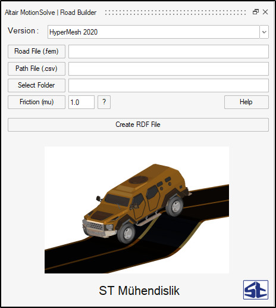
Task: Click the Friction (mu) button
Action: [36, 102]
